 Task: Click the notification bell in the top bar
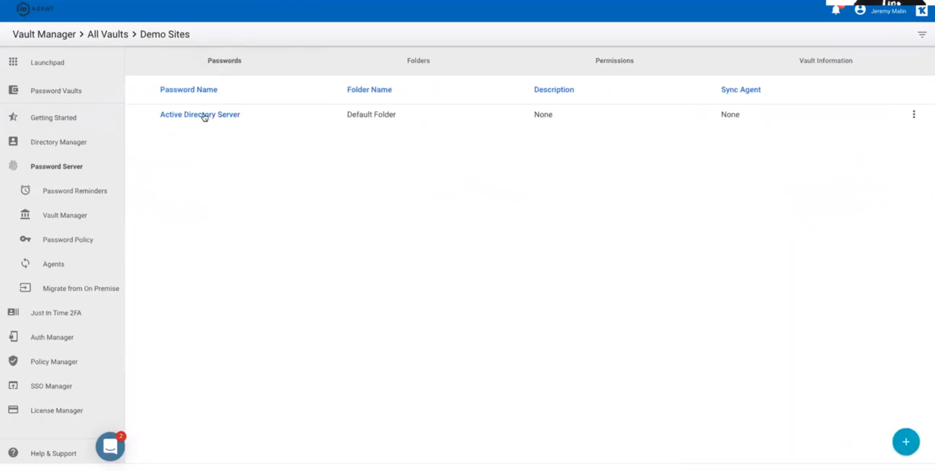pos(836,10)
